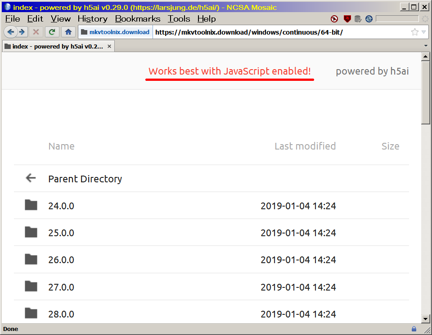Open the Parent Directory link
This screenshot has width=432, height=335.
click(85, 179)
